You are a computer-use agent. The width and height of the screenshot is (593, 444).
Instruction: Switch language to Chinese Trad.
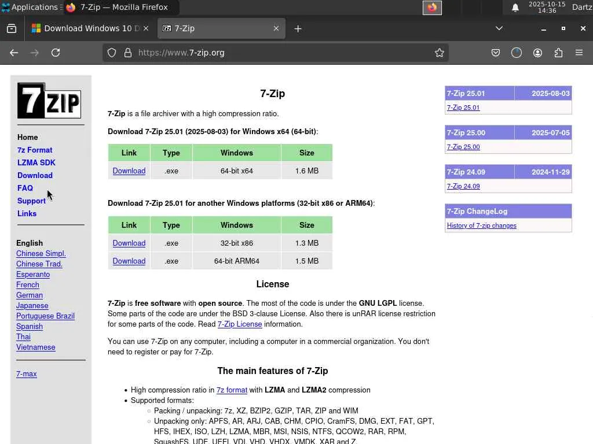[x=39, y=264]
